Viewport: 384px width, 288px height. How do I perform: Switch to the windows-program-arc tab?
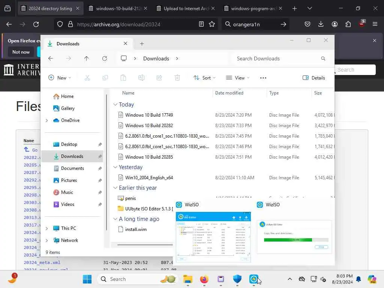(x=253, y=8)
